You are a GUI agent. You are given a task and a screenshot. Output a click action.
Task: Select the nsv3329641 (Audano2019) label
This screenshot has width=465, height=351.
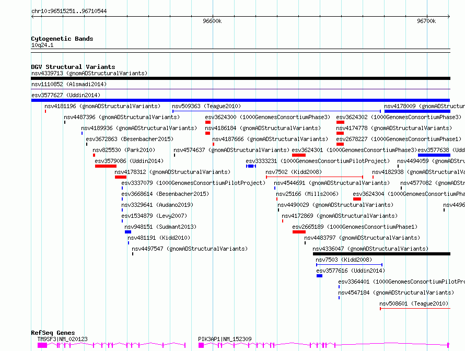coord(157,205)
